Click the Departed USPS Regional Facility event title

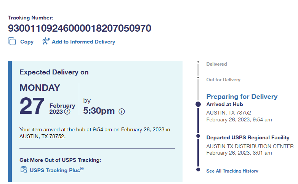(248, 137)
